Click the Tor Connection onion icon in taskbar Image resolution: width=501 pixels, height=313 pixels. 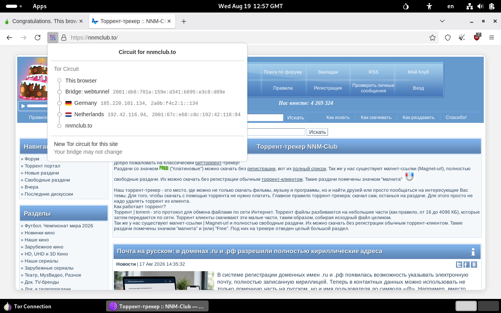(7, 306)
